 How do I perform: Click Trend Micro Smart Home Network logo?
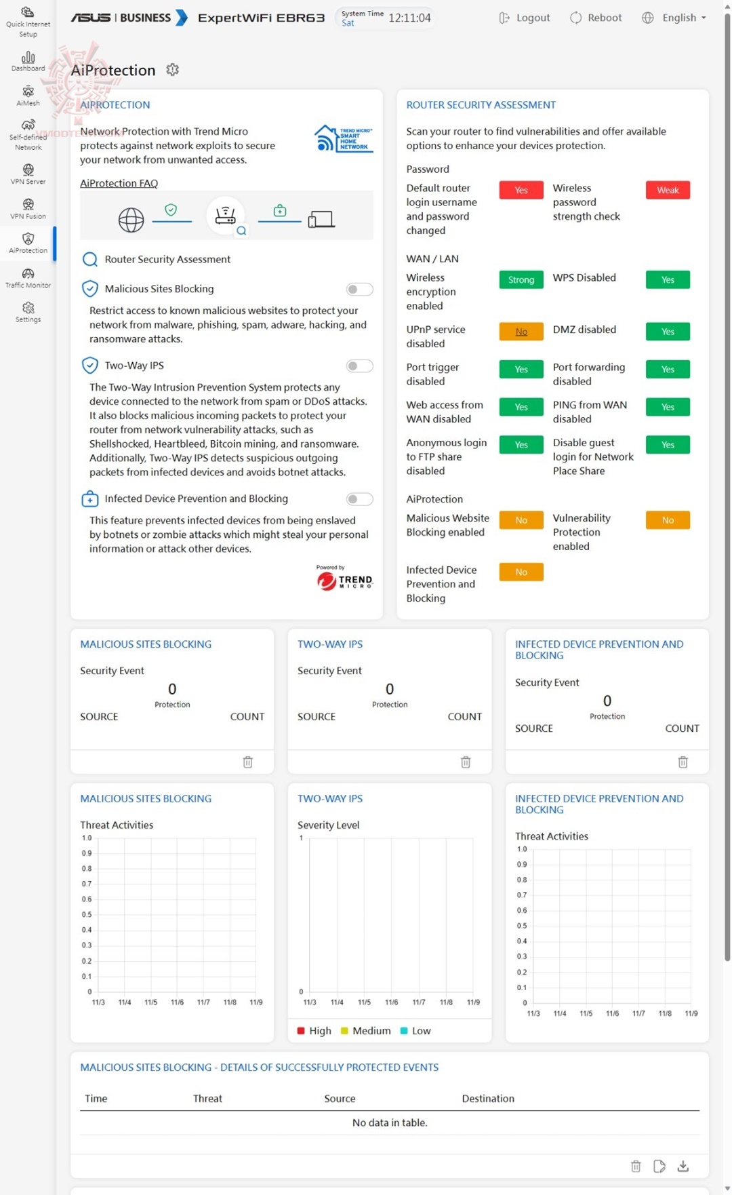click(x=344, y=138)
